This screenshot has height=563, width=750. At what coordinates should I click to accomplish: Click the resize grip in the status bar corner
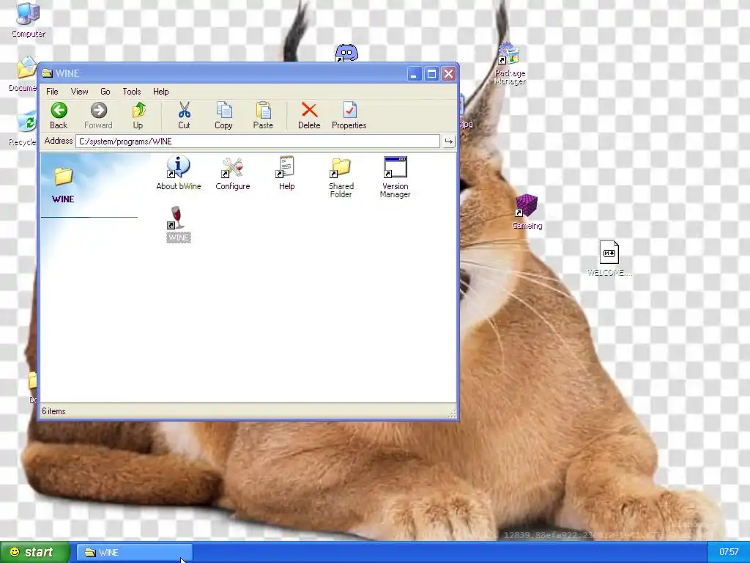coord(452,415)
